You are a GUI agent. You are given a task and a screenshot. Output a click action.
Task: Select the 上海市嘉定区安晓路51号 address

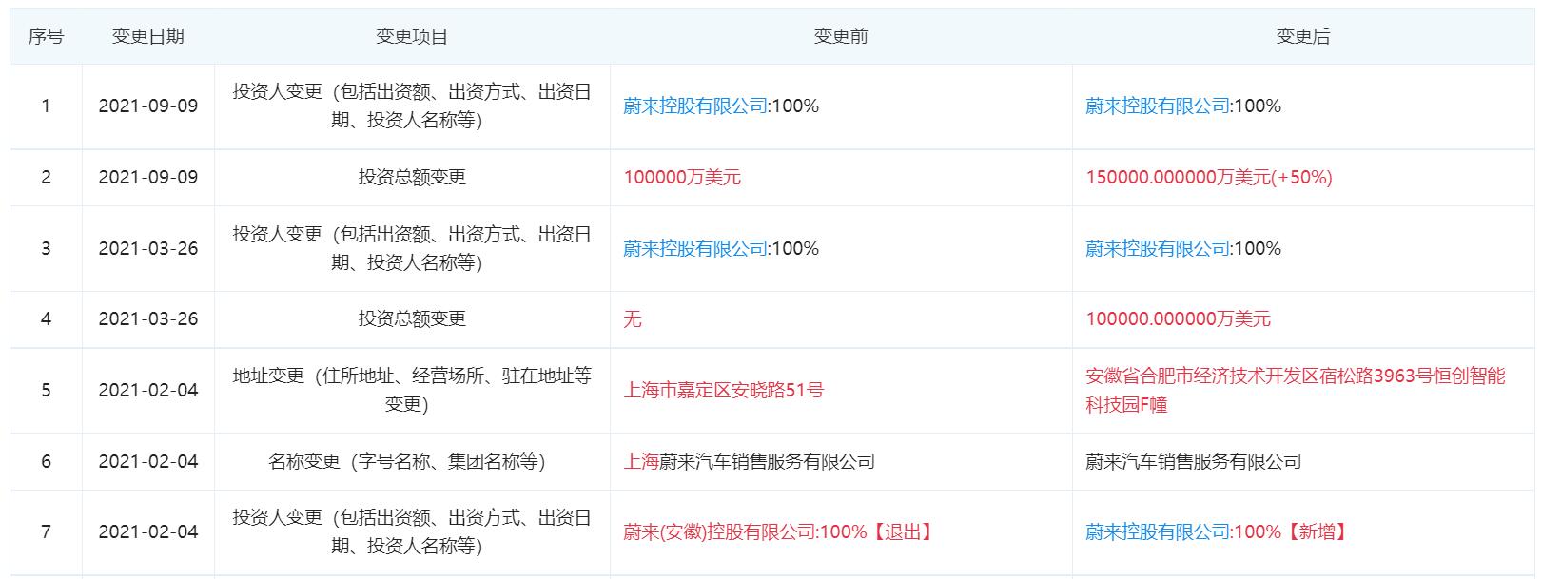[724, 391]
